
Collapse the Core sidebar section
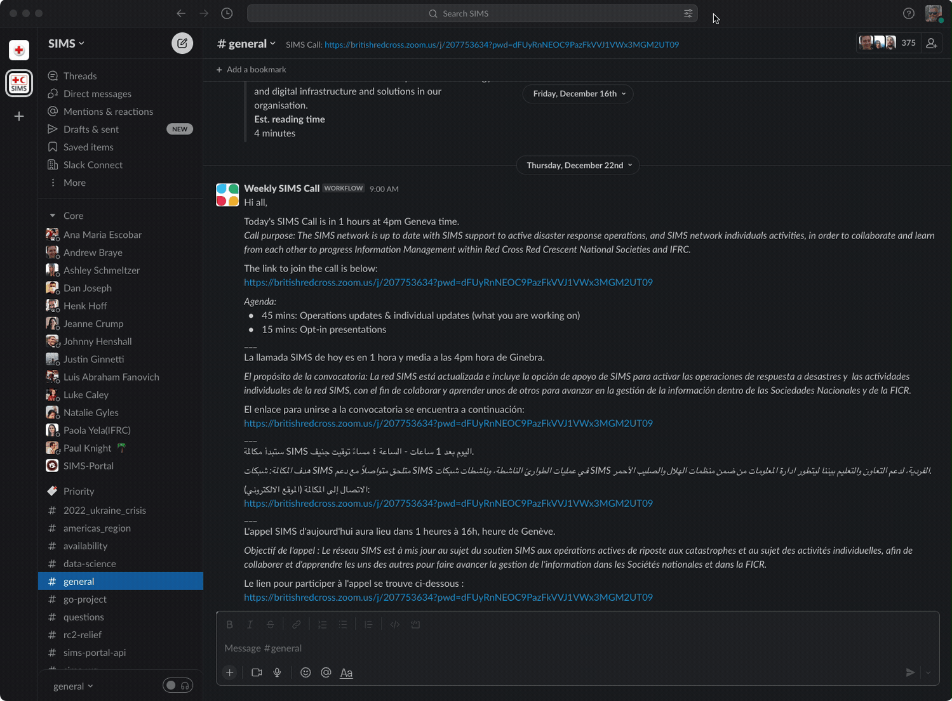(53, 216)
